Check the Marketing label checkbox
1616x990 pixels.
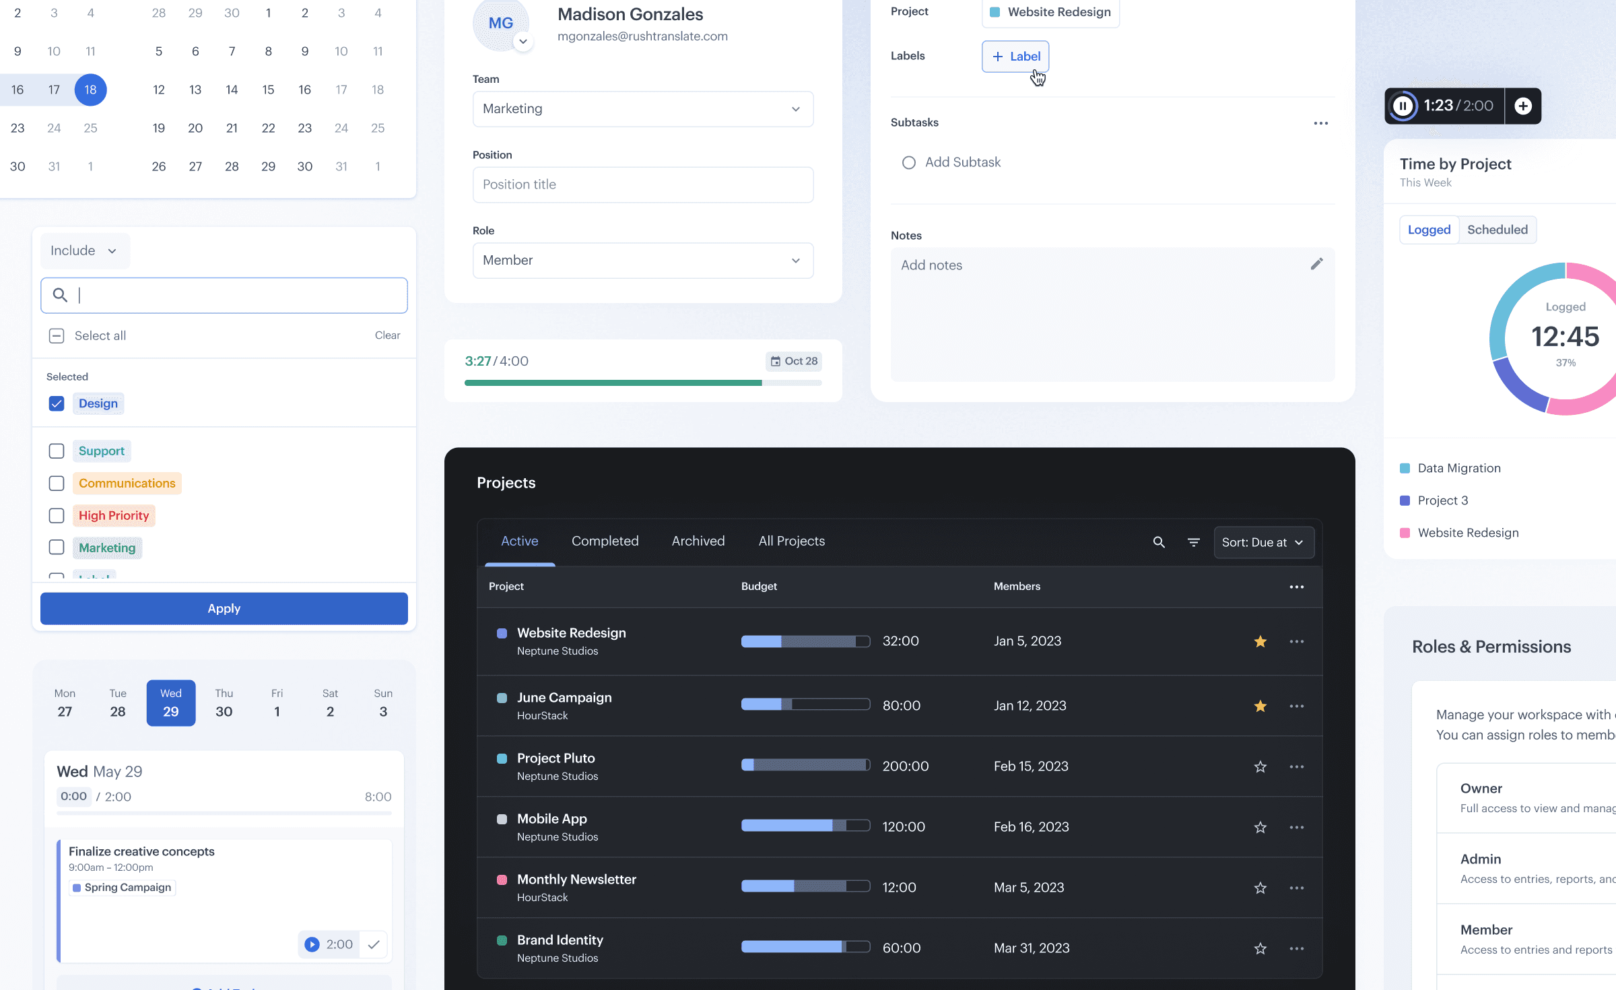click(57, 548)
